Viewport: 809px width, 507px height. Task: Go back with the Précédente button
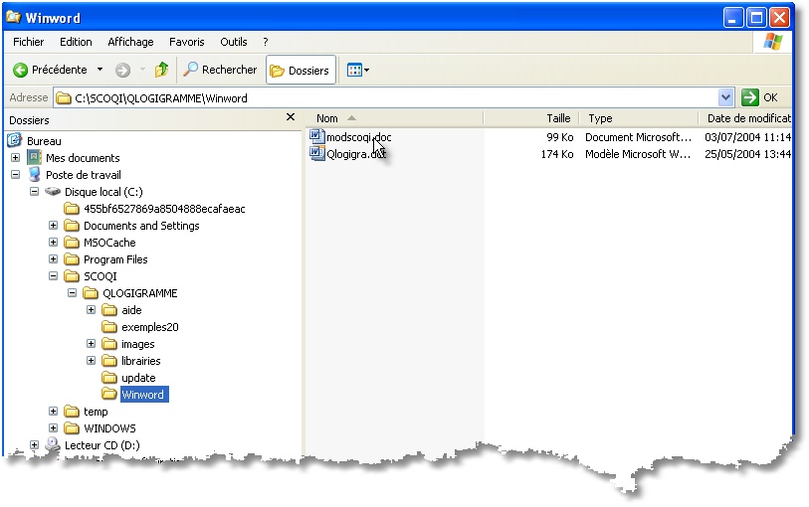[50, 70]
